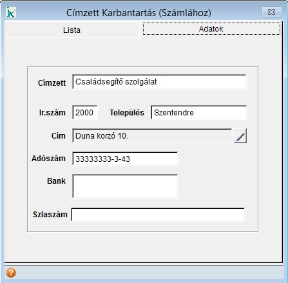The width and height of the screenshot is (288, 283).
Task: Close the Címzett Karbantartás window
Action: [x=271, y=12]
